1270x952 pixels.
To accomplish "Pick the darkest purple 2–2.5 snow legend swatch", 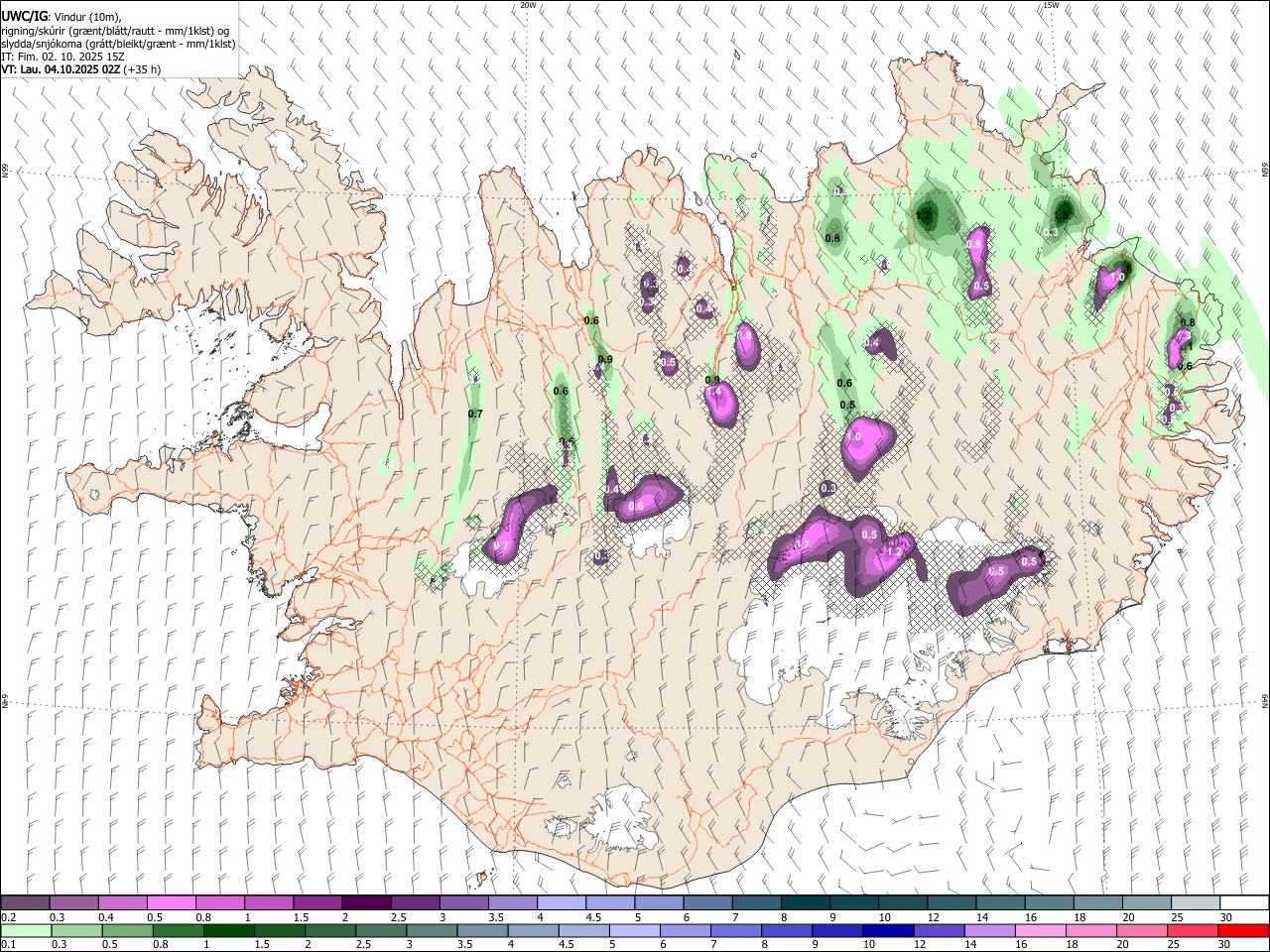I will tap(366, 903).
